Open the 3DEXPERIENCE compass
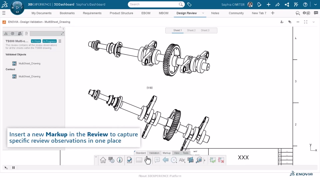320x180 pixels. coord(17,8)
